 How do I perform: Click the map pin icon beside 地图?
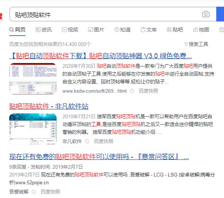tap(195, 30)
